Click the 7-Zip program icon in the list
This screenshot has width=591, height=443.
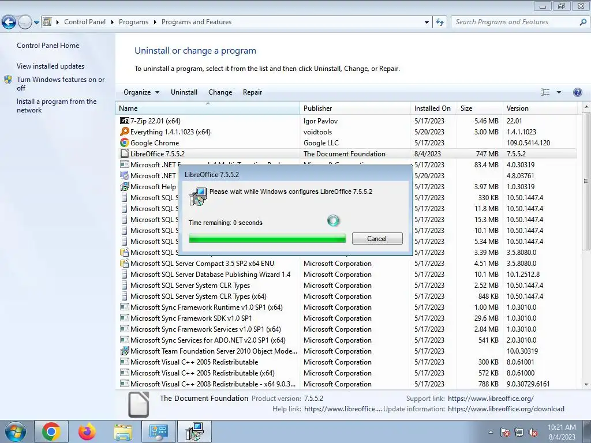point(125,121)
